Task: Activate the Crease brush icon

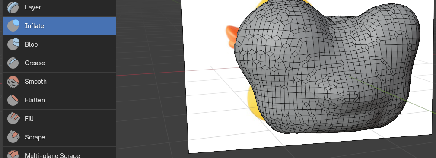Action: pyautogui.click(x=13, y=63)
